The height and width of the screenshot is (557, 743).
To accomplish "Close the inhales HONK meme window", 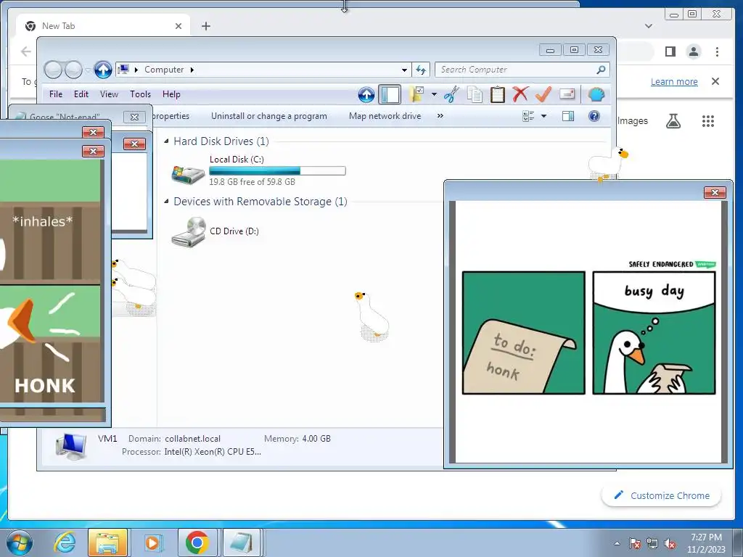I will 93,151.
